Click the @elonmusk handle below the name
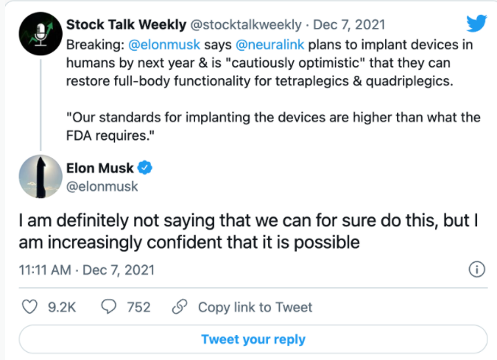Image resolution: width=497 pixels, height=360 pixels. (103, 186)
